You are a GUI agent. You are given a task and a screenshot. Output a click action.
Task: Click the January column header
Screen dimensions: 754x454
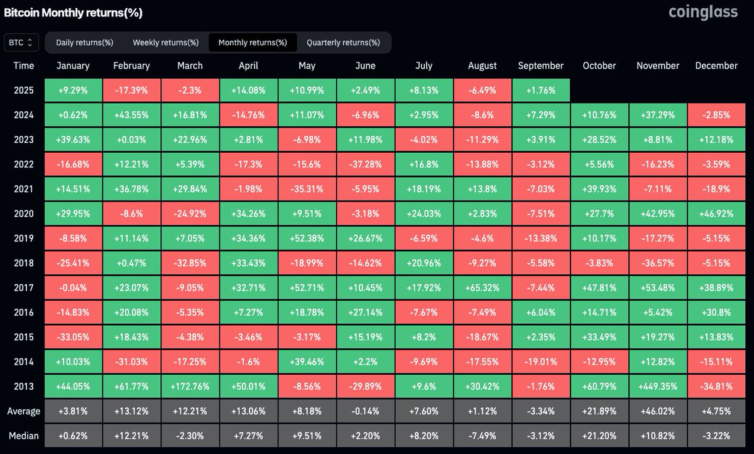tap(73, 65)
